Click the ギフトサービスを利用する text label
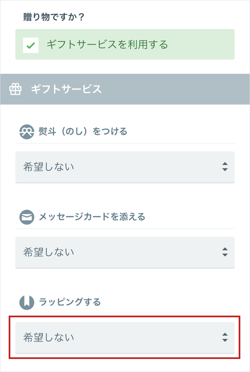The height and width of the screenshot is (372, 250). [107, 45]
